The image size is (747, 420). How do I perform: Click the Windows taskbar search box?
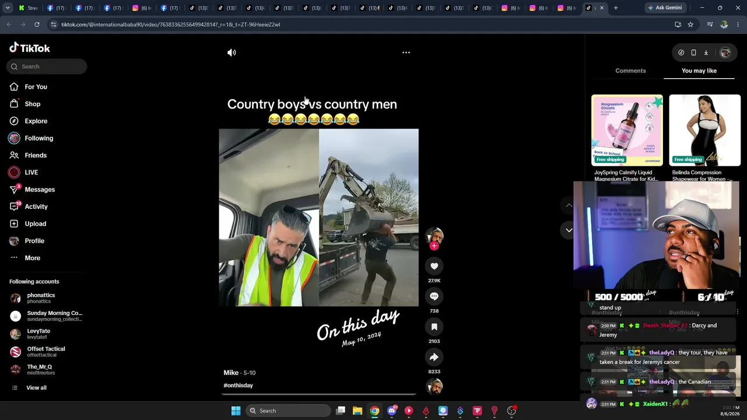click(x=287, y=411)
